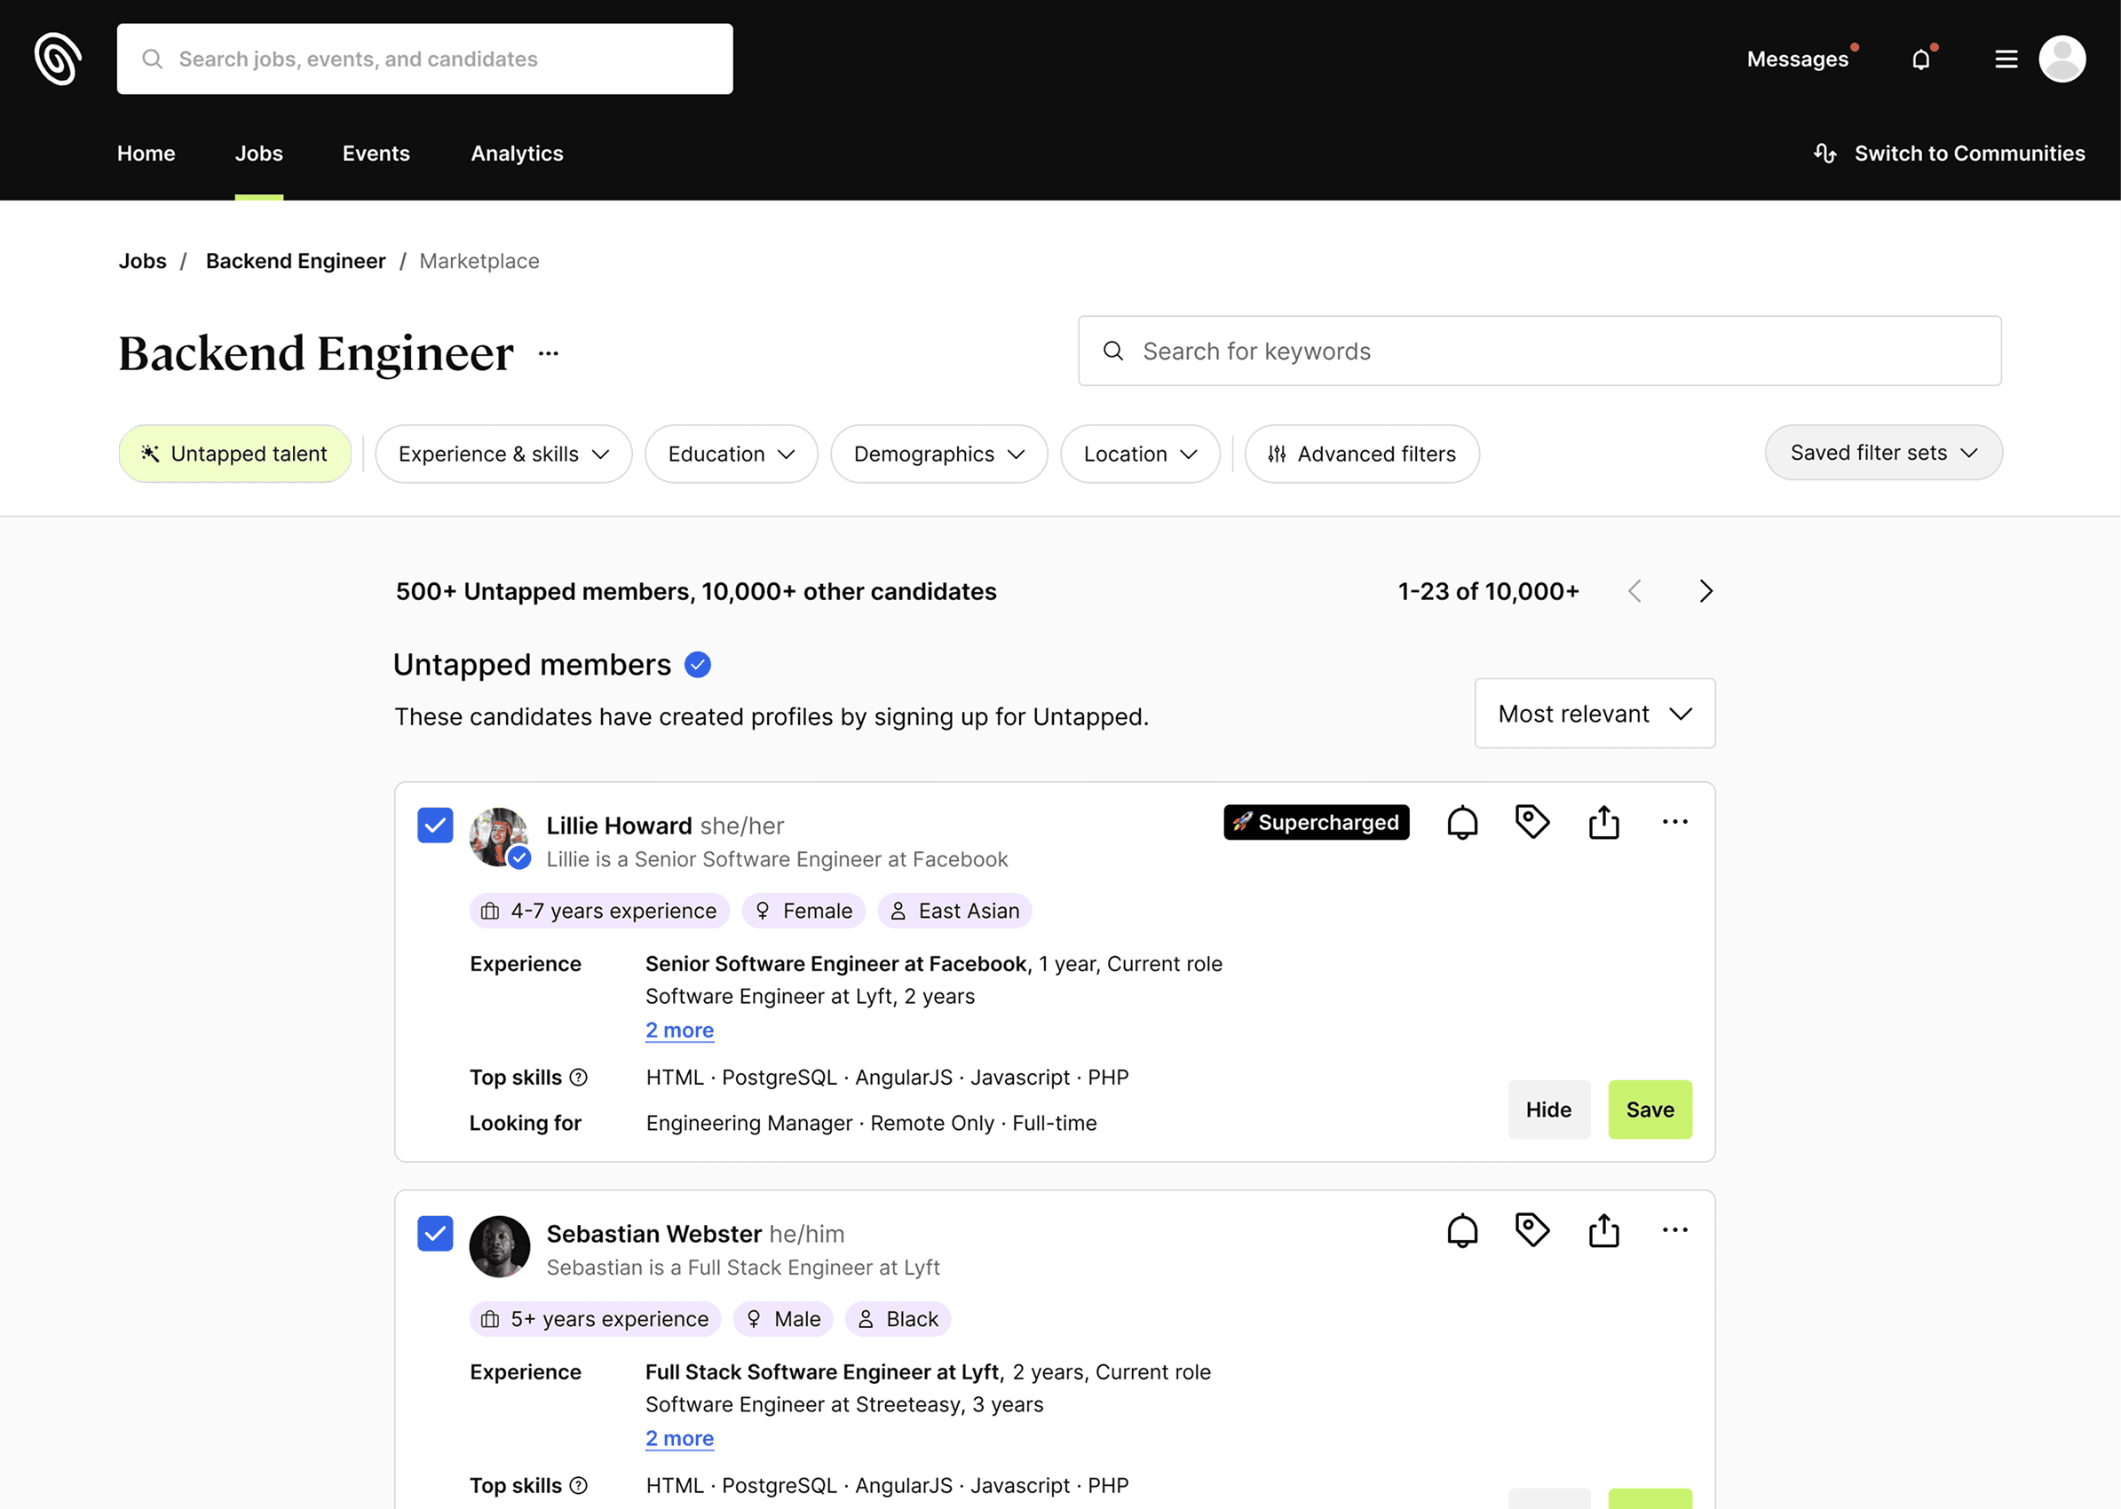
Task: Toggle the Untapped talent filter
Action: point(235,454)
